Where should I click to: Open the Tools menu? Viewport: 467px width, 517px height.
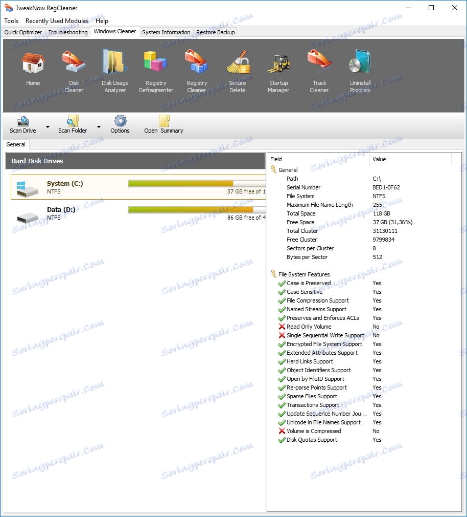tap(11, 21)
